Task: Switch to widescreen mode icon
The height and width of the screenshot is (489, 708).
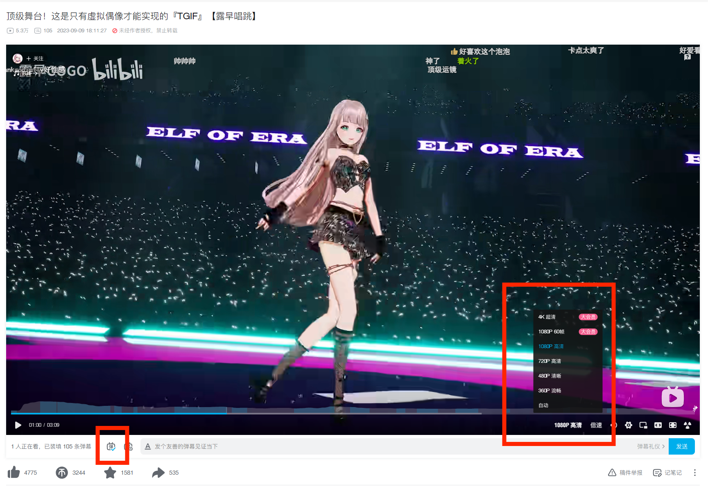Action: pos(658,425)
